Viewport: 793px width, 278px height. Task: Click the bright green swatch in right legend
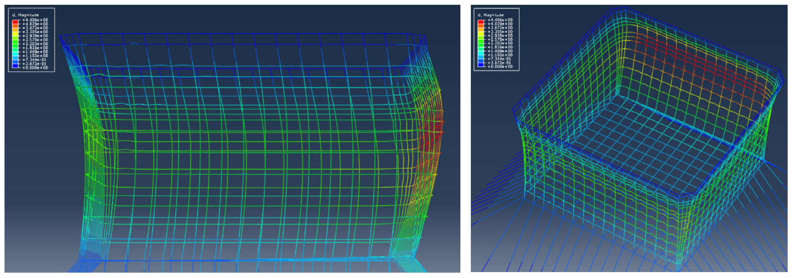coord(480,41)
